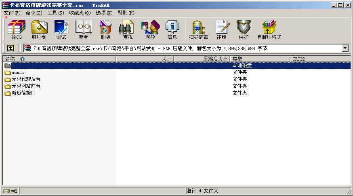The height and width of the screenshot is (196, 353).
Task: Select the 无码代理后台 folder
Action: coord(26,79)
